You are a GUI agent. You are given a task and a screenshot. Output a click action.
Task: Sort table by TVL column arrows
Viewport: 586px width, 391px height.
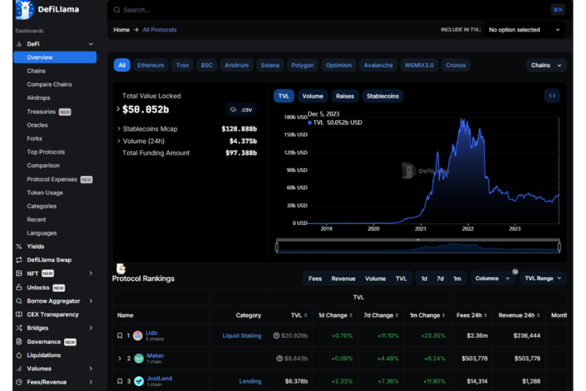(306, 316)
